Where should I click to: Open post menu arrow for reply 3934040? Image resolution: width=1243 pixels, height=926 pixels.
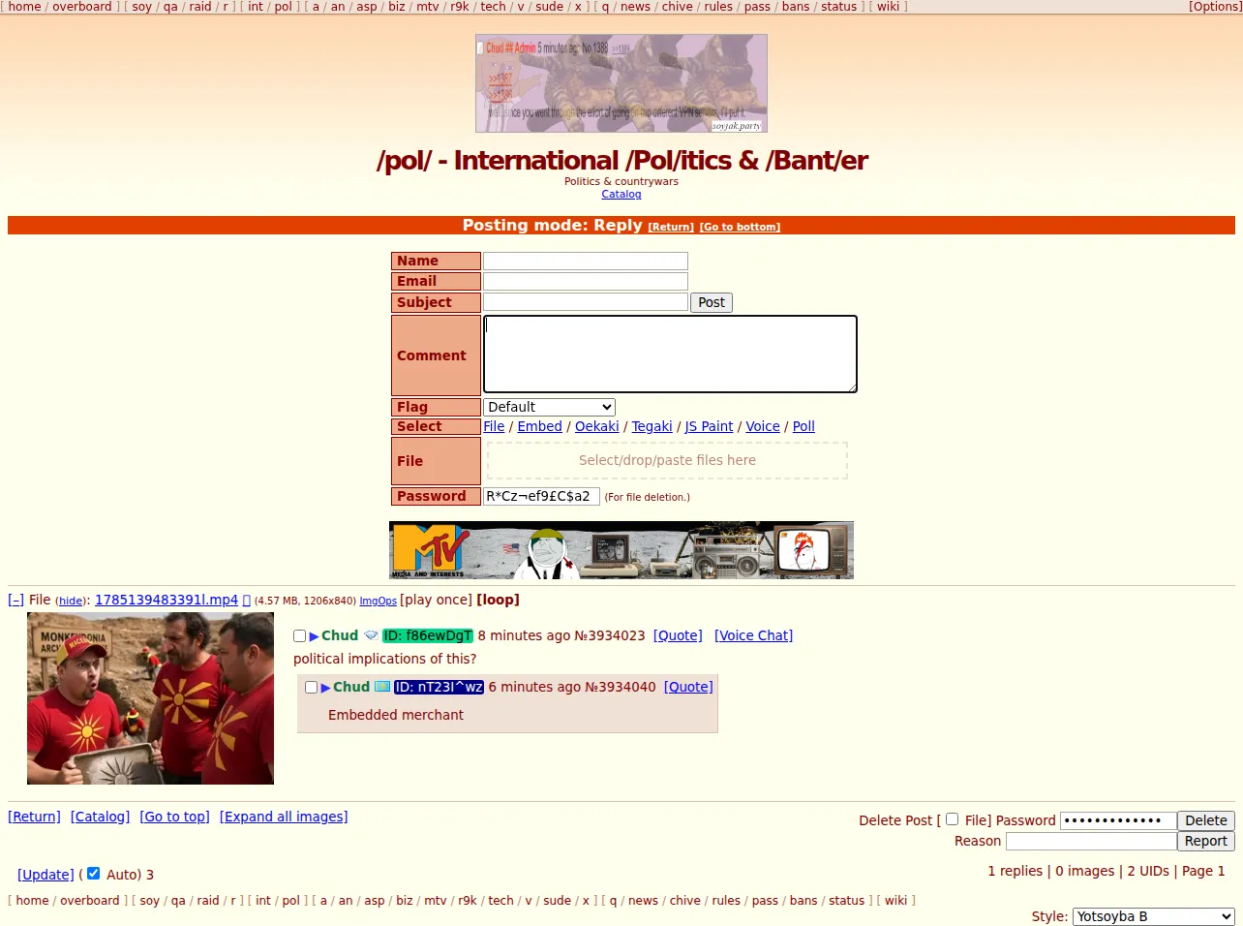[325, 688]
